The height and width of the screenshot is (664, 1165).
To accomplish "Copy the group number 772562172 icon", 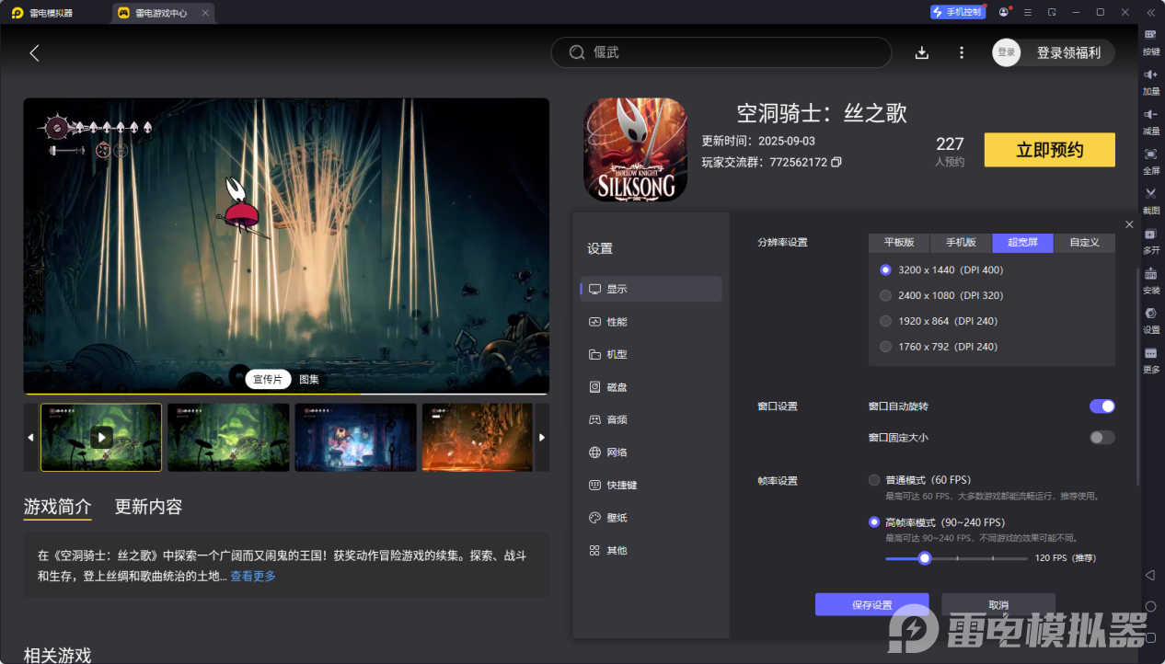I will click(x=836, y=162).
